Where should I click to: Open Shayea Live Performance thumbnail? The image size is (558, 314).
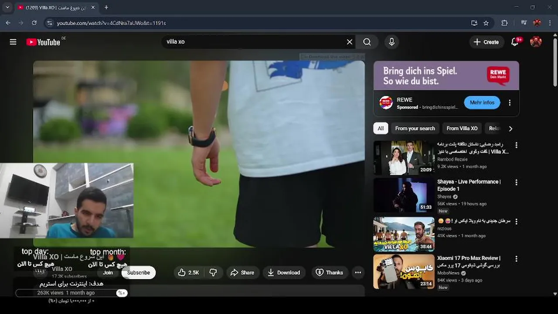click(404, 195)
